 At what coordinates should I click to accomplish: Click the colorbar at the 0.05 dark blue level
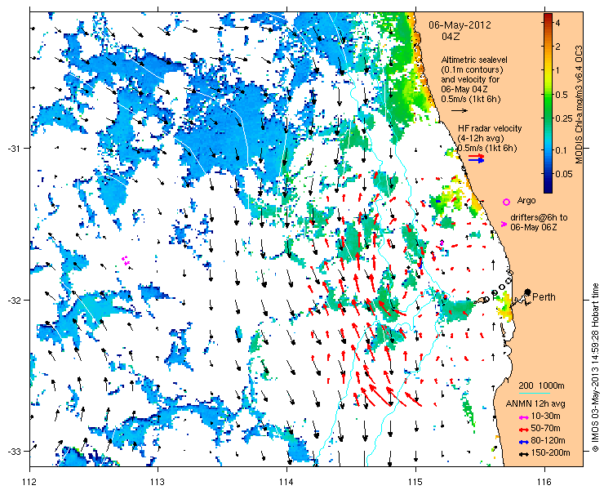click(x=548, y=174)
